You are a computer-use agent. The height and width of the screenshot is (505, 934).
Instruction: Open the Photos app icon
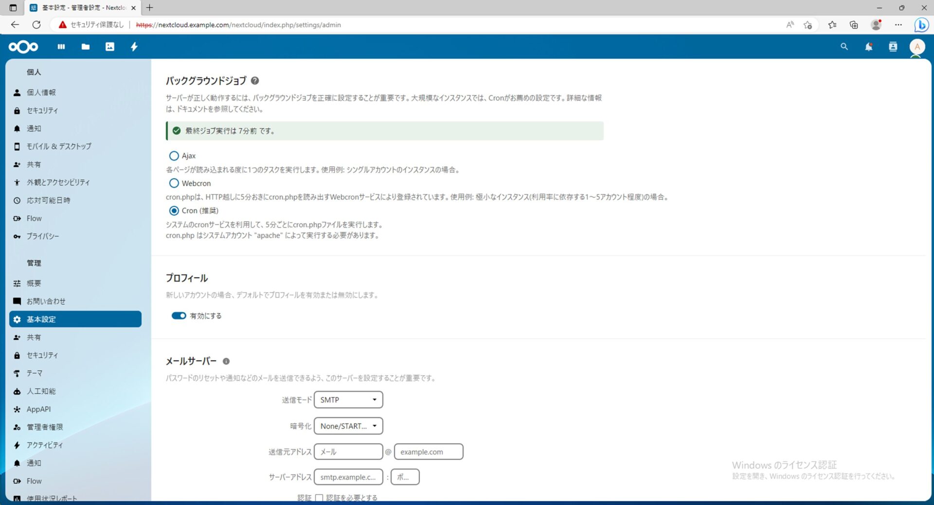(110, 47)
